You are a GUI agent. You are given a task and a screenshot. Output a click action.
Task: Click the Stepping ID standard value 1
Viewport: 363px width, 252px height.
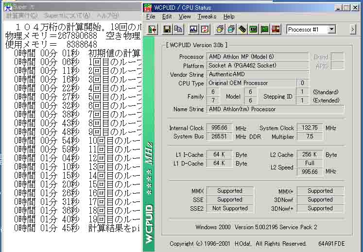[302, 92]
